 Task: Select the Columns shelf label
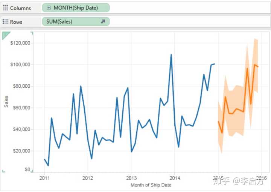(x=20, y=8)
